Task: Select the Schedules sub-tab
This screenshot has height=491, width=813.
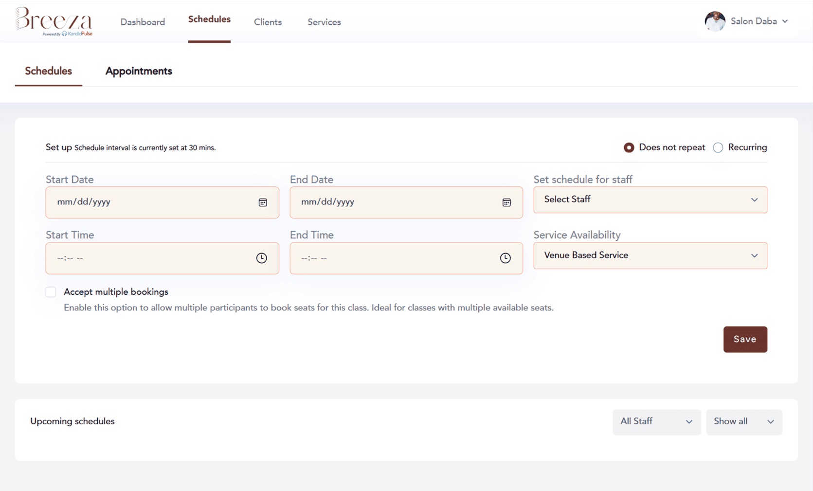Action: pos(48,71)
